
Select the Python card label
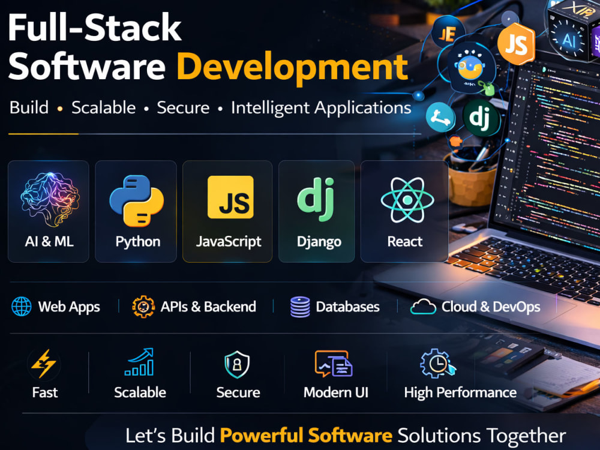point(138,242)
